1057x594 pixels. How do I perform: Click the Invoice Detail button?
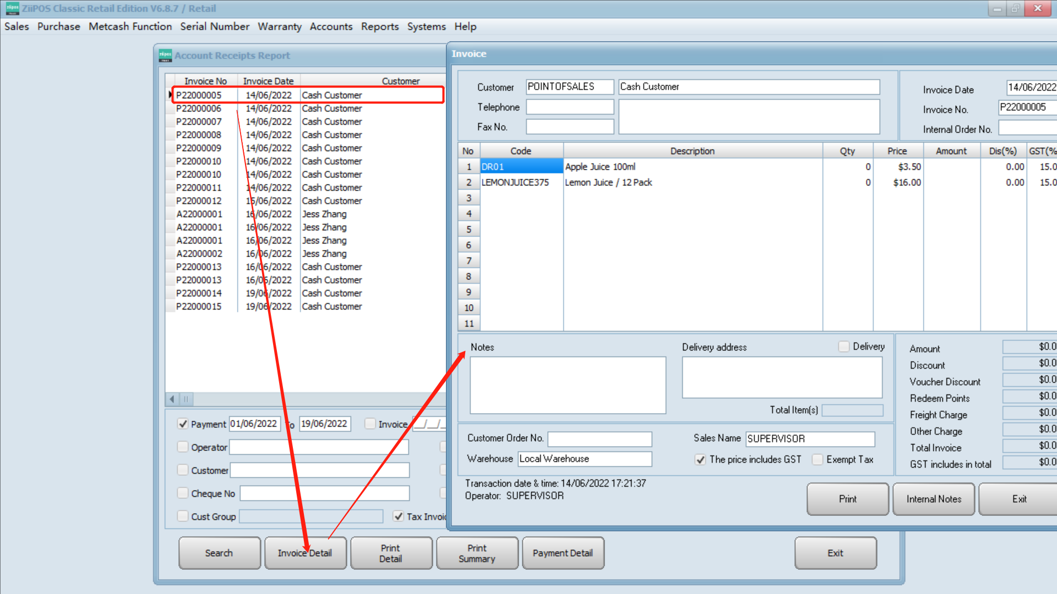306,553
